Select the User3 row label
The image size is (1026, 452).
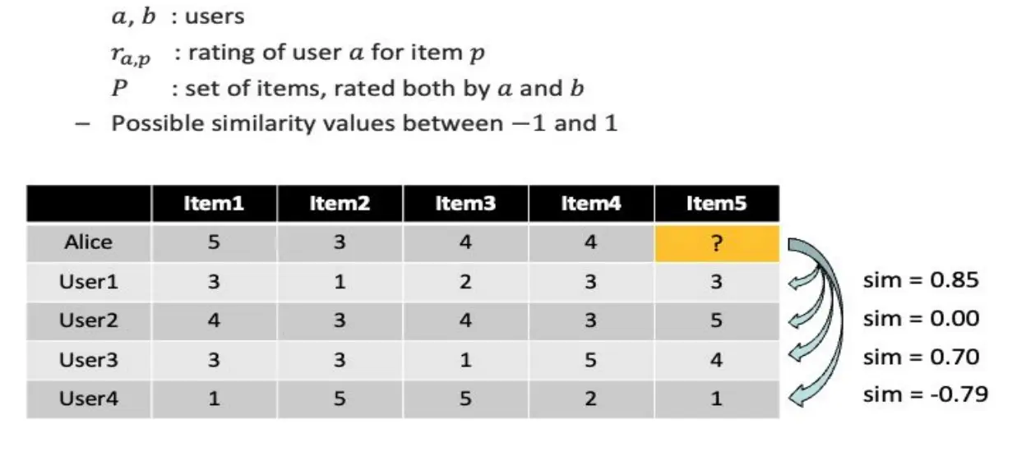[x=89, y=360]
